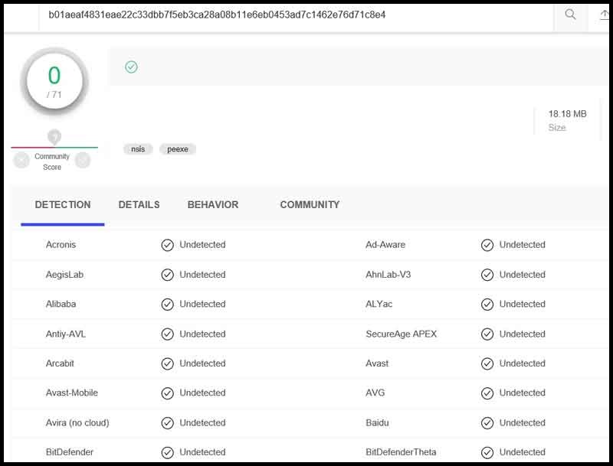This screenshot has height=466, width=613.
Task: Click the SecureAge APEX engine name
Action: coord(401,334)
